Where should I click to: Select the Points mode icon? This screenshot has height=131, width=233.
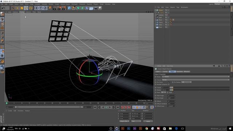2,33
